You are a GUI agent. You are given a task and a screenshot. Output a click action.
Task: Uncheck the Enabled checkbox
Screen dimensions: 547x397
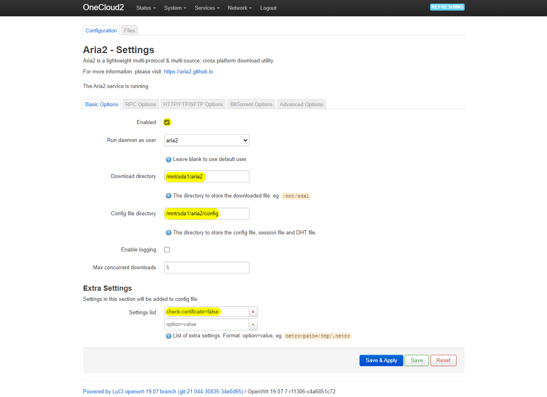167,122
